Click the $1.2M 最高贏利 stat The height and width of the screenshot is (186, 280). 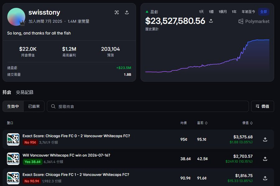[x=69, y=51]
